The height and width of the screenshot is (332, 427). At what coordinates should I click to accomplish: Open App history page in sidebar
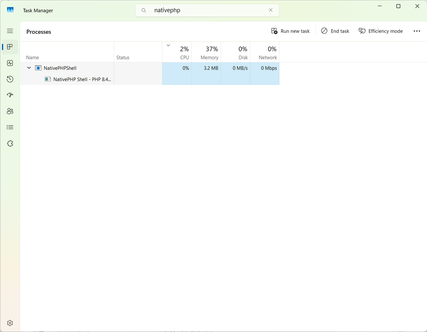10,79
